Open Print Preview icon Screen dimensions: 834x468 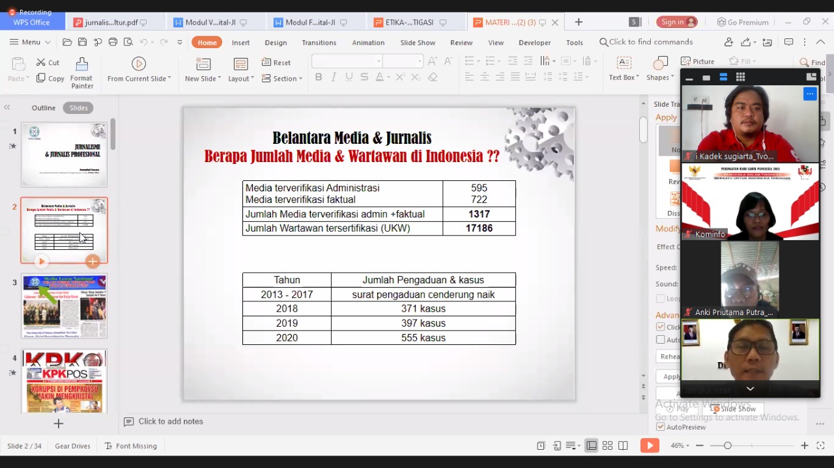[x=128, y=42]
